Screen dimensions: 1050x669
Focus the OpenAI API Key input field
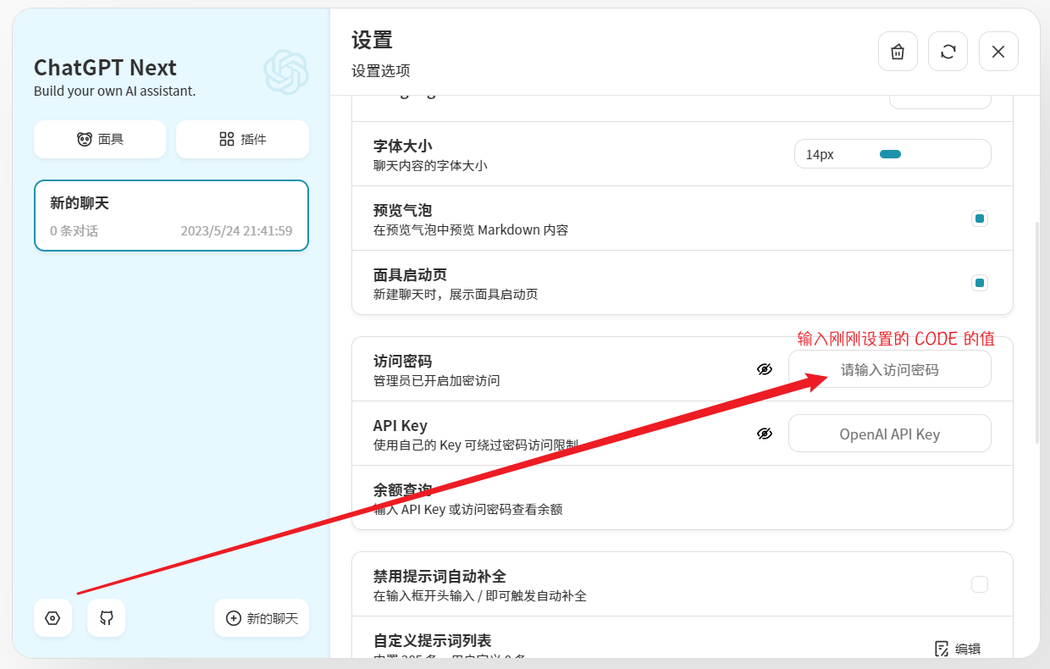889,434
